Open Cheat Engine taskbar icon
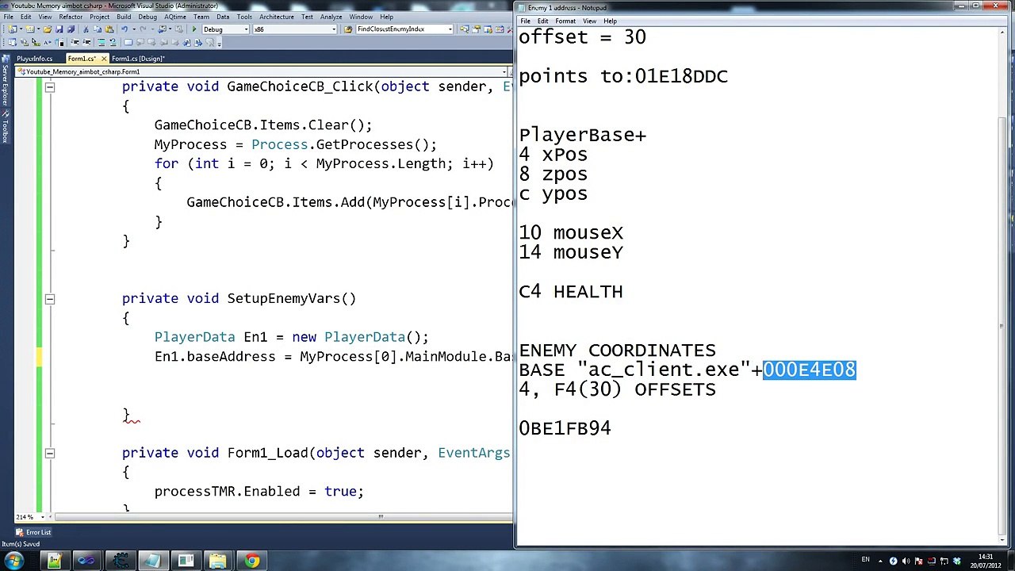 121,561
